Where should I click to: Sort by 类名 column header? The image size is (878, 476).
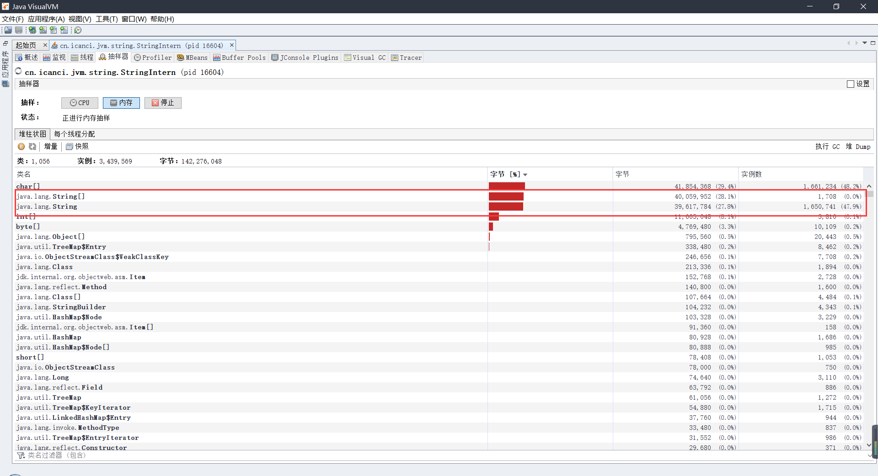coord(251,175)
